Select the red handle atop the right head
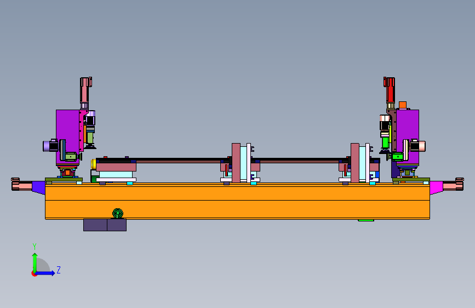The image size is (475, 308). [x=390, y=90]
